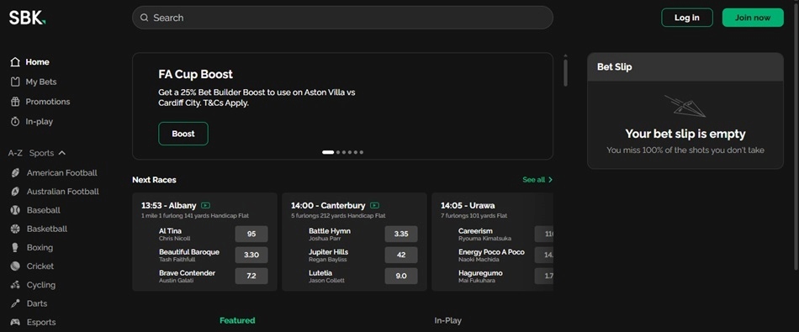The height and width of the screenshot is (332, 799).
Task: Click the SBK logo
Action: (x=28, y=18)
